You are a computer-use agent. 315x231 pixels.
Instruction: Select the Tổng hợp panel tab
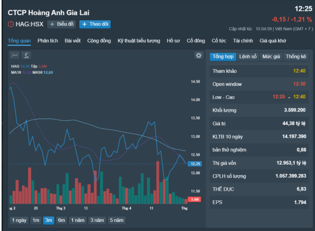point(223,57)
